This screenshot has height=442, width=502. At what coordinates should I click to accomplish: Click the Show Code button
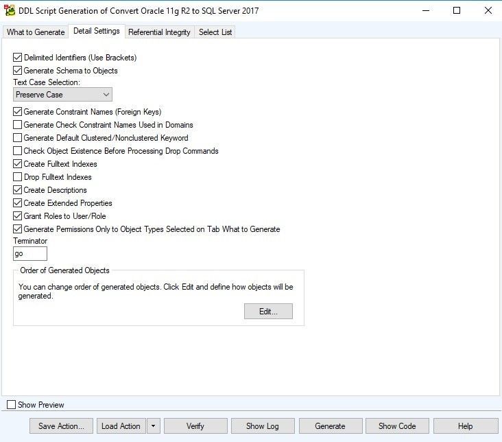coord(397,426)
